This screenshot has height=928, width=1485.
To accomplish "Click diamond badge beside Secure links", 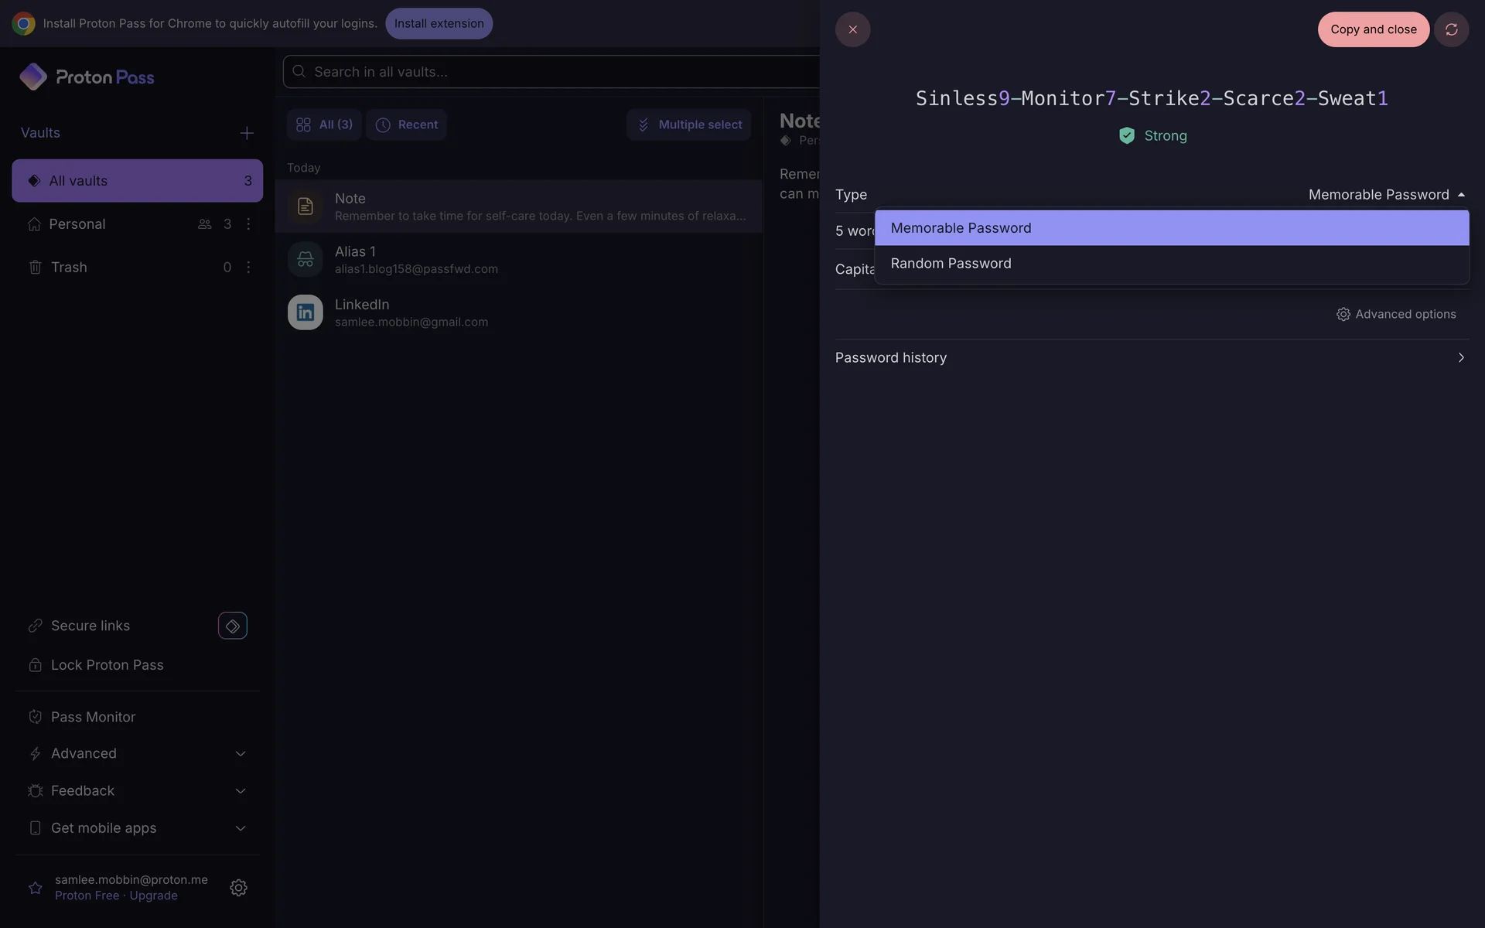I will [x=233, y=626].
